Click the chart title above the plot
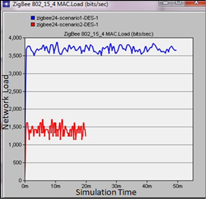Image resolution: width=206 pixels, height=199 pixels. point(109,34)
